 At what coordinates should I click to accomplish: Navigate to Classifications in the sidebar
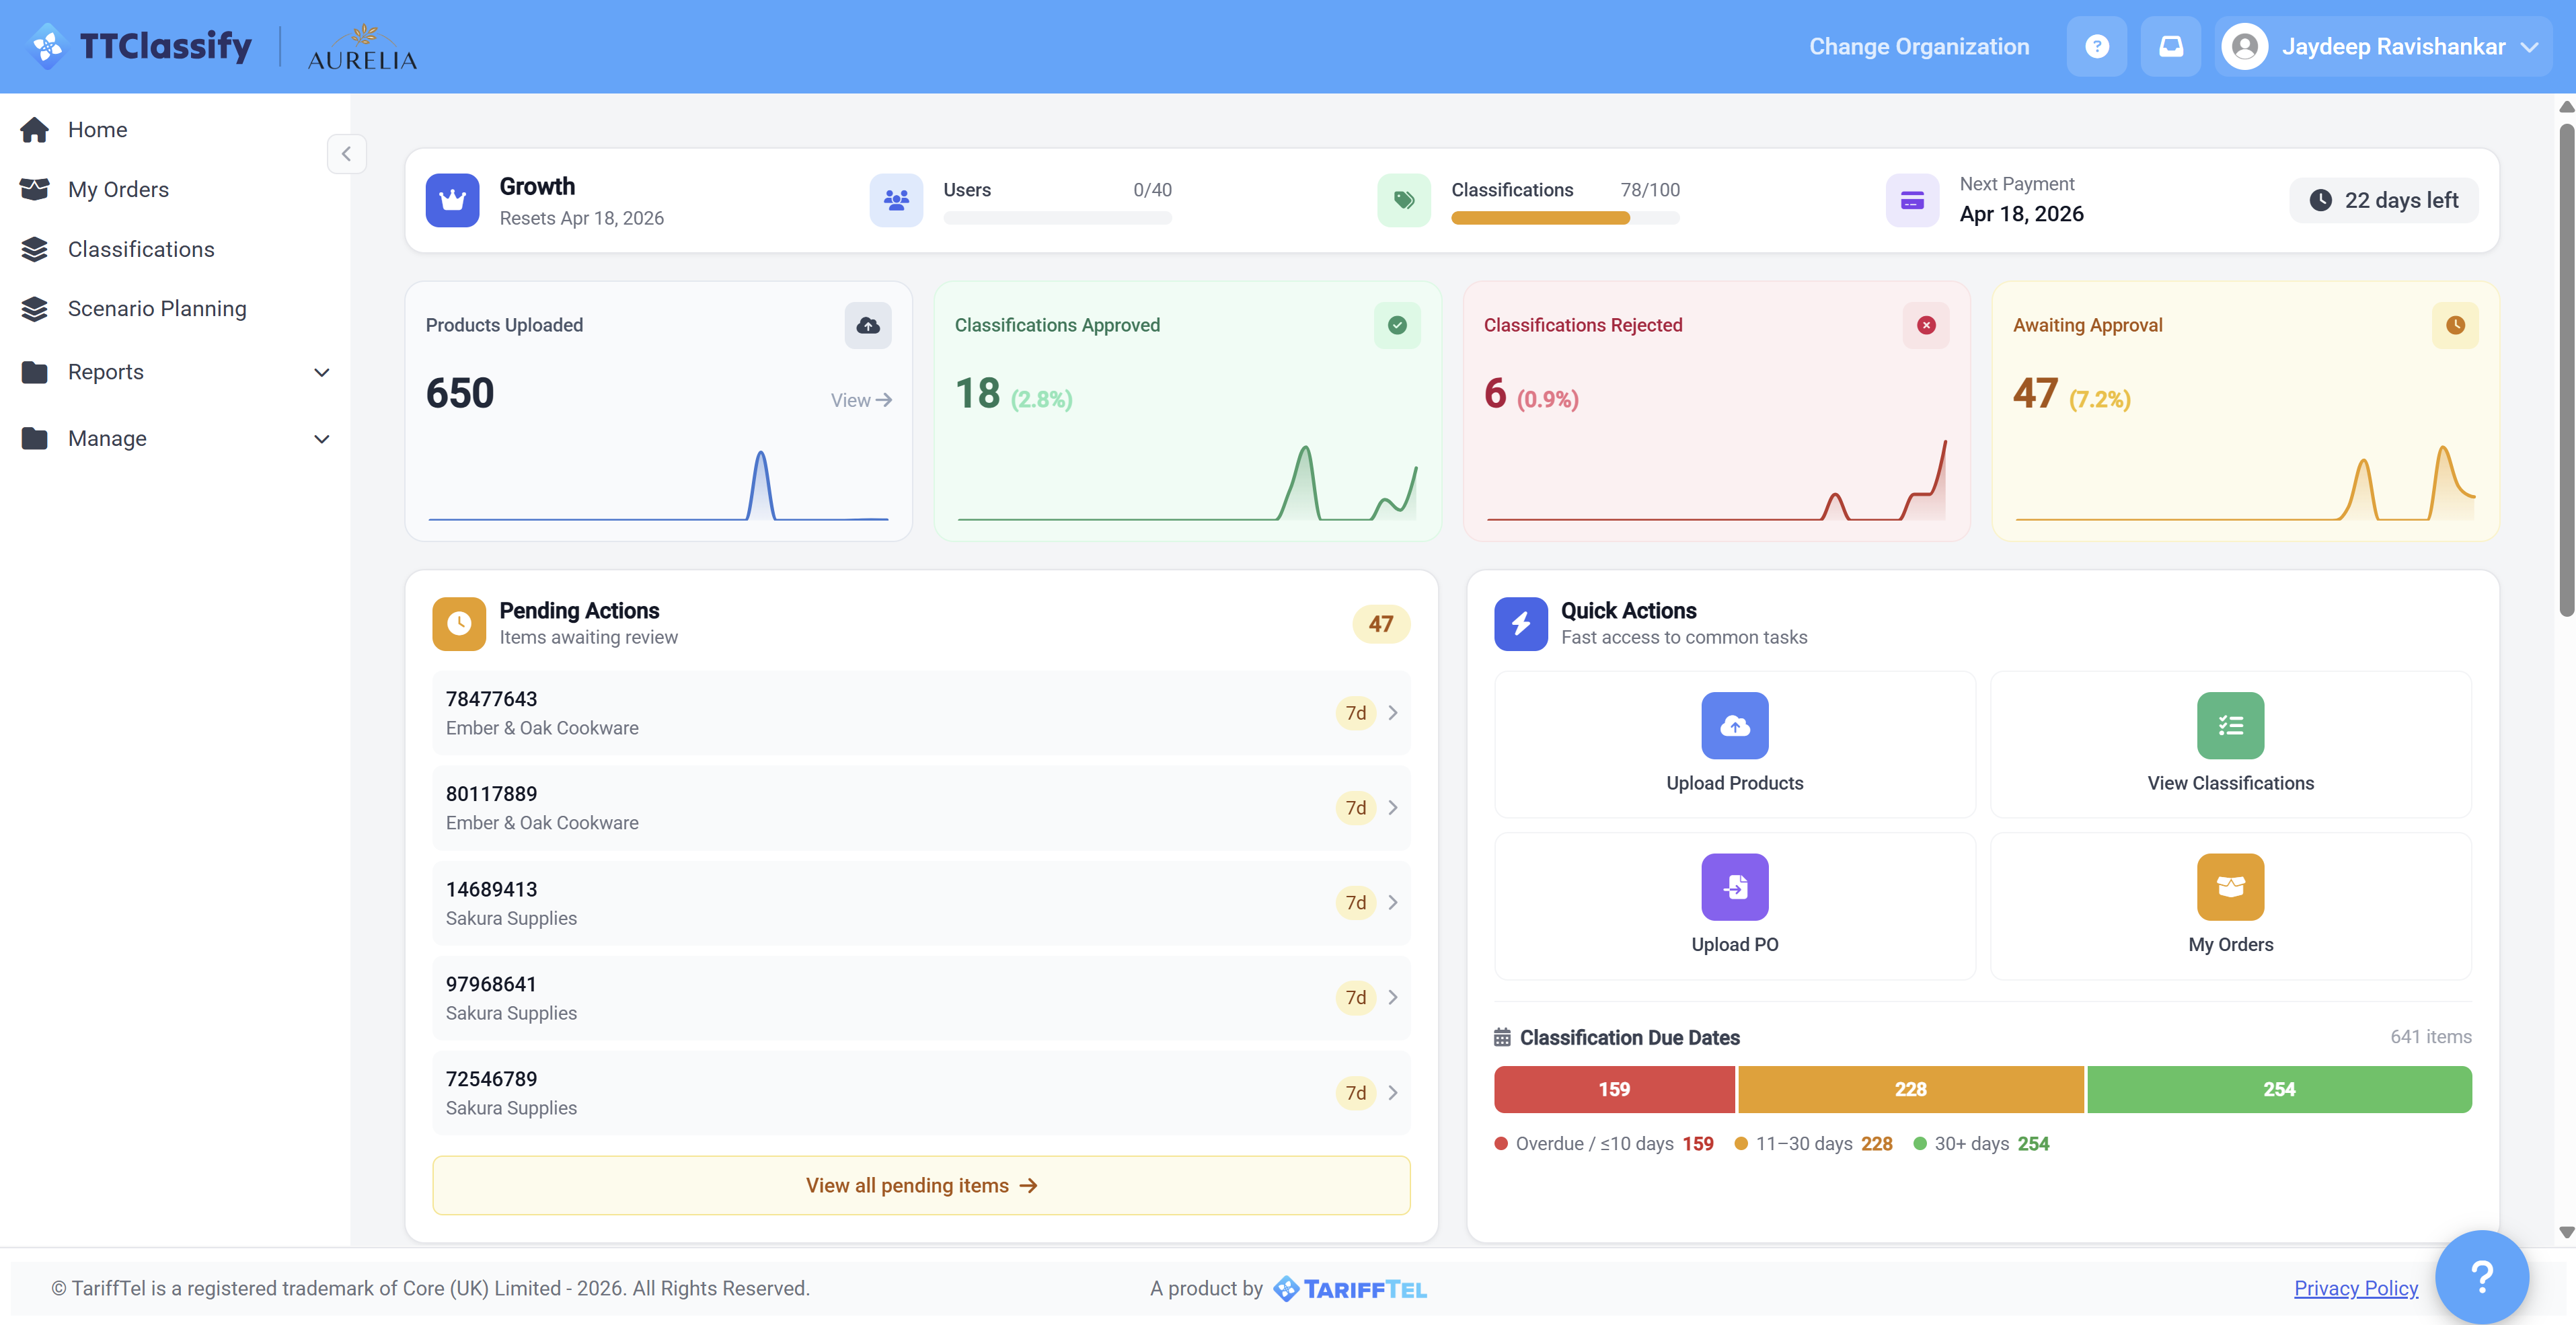click(141, 249)
